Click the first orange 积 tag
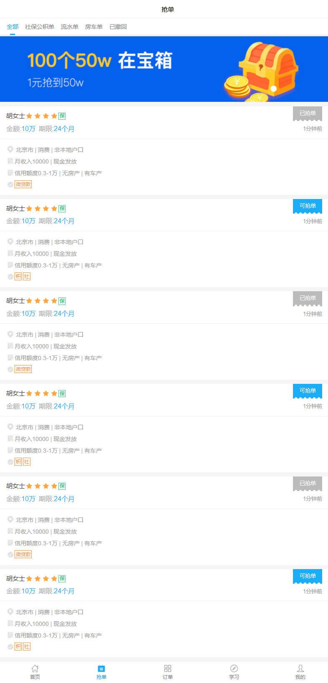 [18, 277]
